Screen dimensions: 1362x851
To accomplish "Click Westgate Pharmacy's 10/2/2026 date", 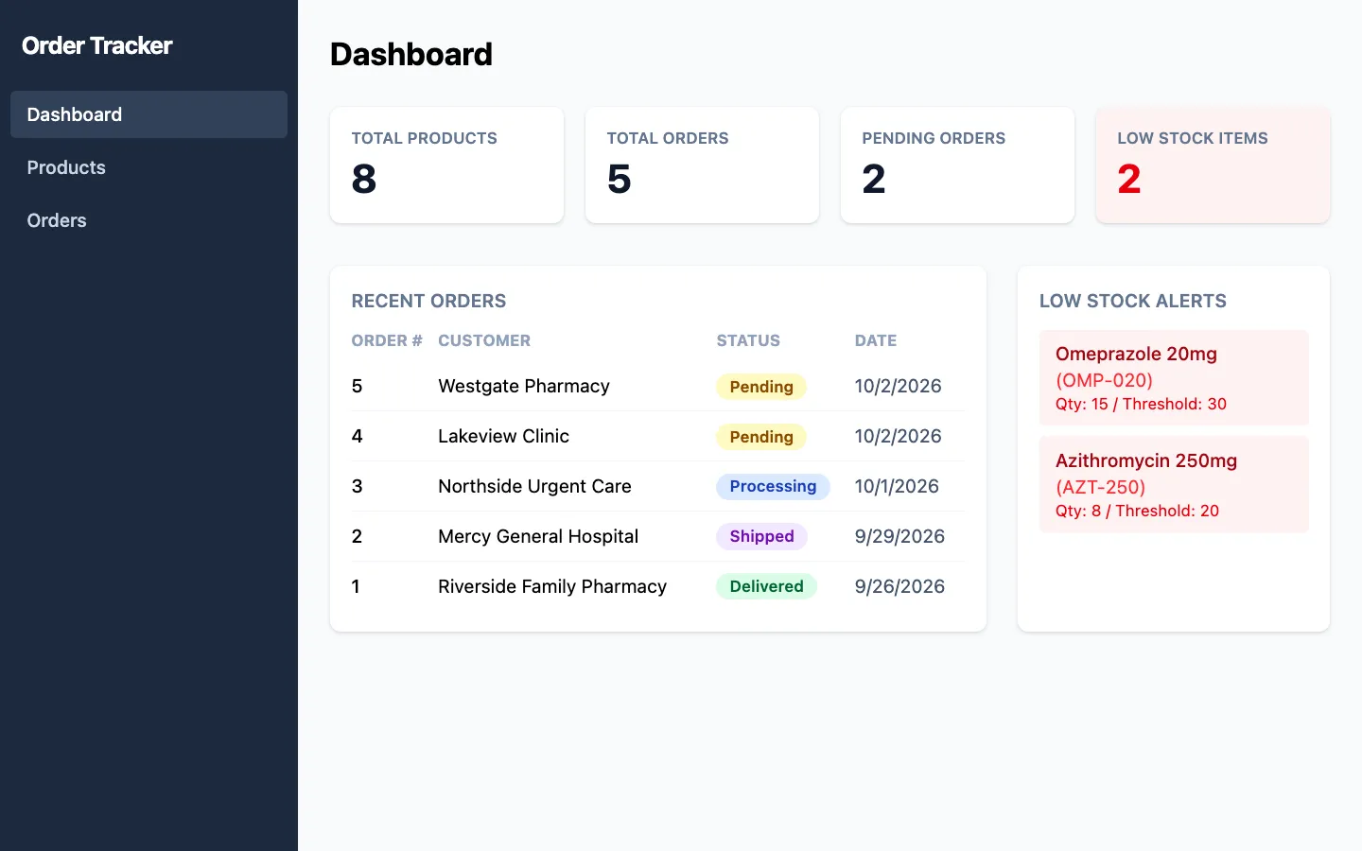I will click(898, 386).
